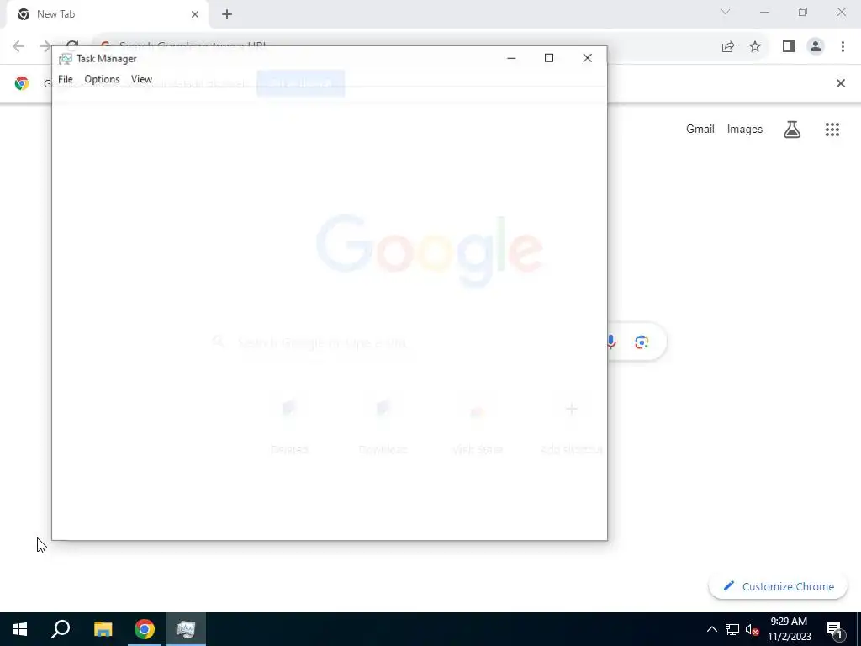
Task: Dismiss the default browser info bar
Action: [840, 83]
